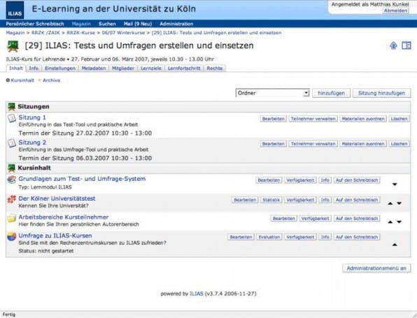Click Löschen for Sitzung 1
The height and width of the screenshot is (318, 417).
click(399, 119)
